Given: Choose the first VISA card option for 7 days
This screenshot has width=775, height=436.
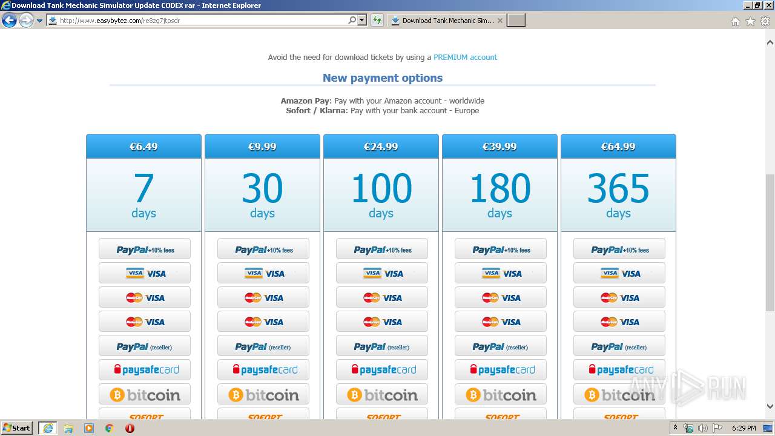Looking at the screenshot, I should coord(145,273).
